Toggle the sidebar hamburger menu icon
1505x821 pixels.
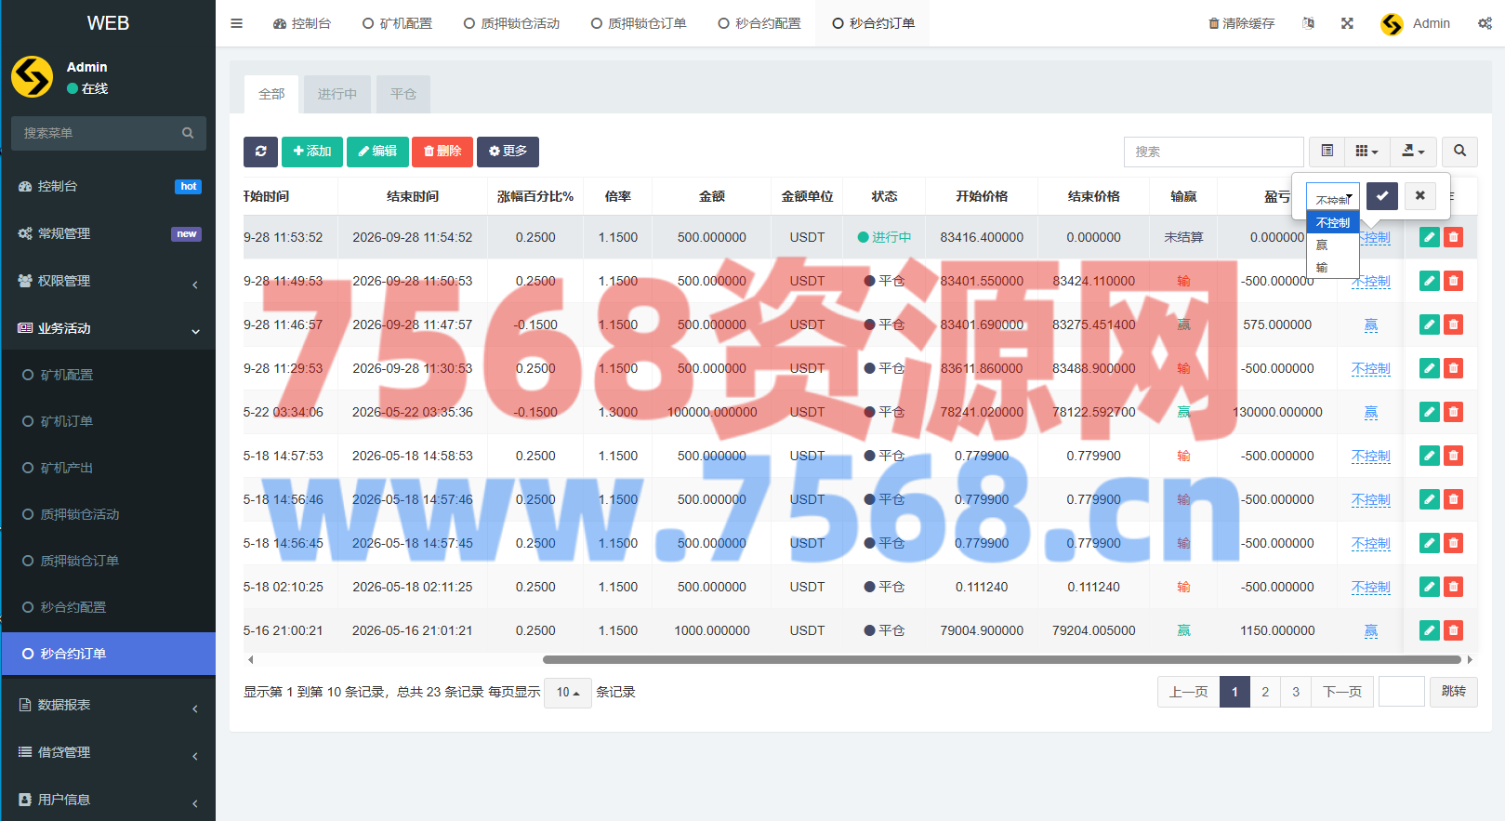pos(237,23)
